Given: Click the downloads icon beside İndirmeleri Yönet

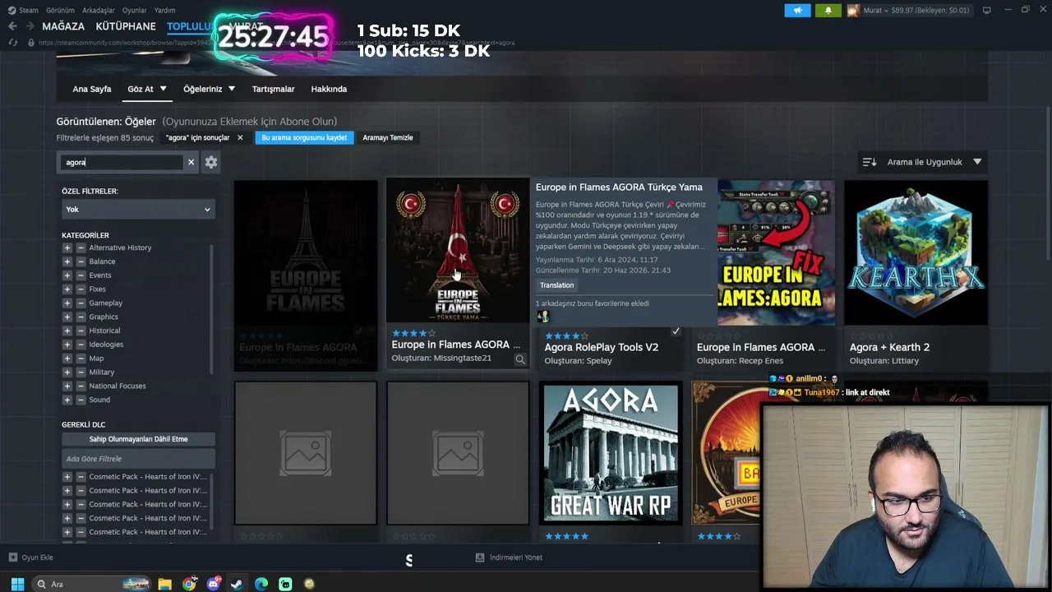Looking at the screenshot, I should 480,557.
